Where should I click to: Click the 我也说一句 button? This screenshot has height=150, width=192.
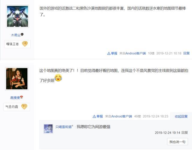pos(177,142)
